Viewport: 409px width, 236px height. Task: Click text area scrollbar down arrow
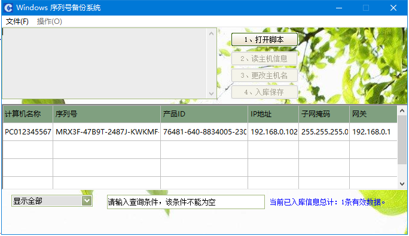coord(211,93)
